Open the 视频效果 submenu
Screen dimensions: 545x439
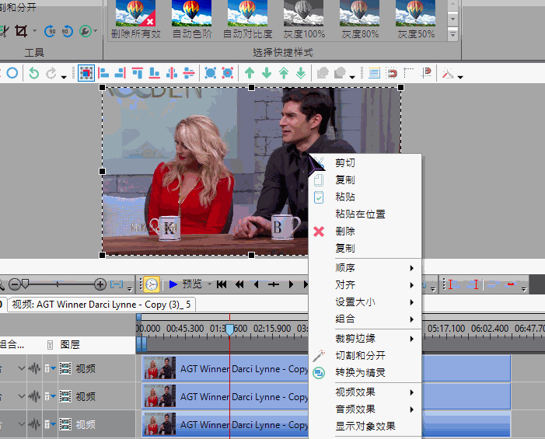point(365,392)
